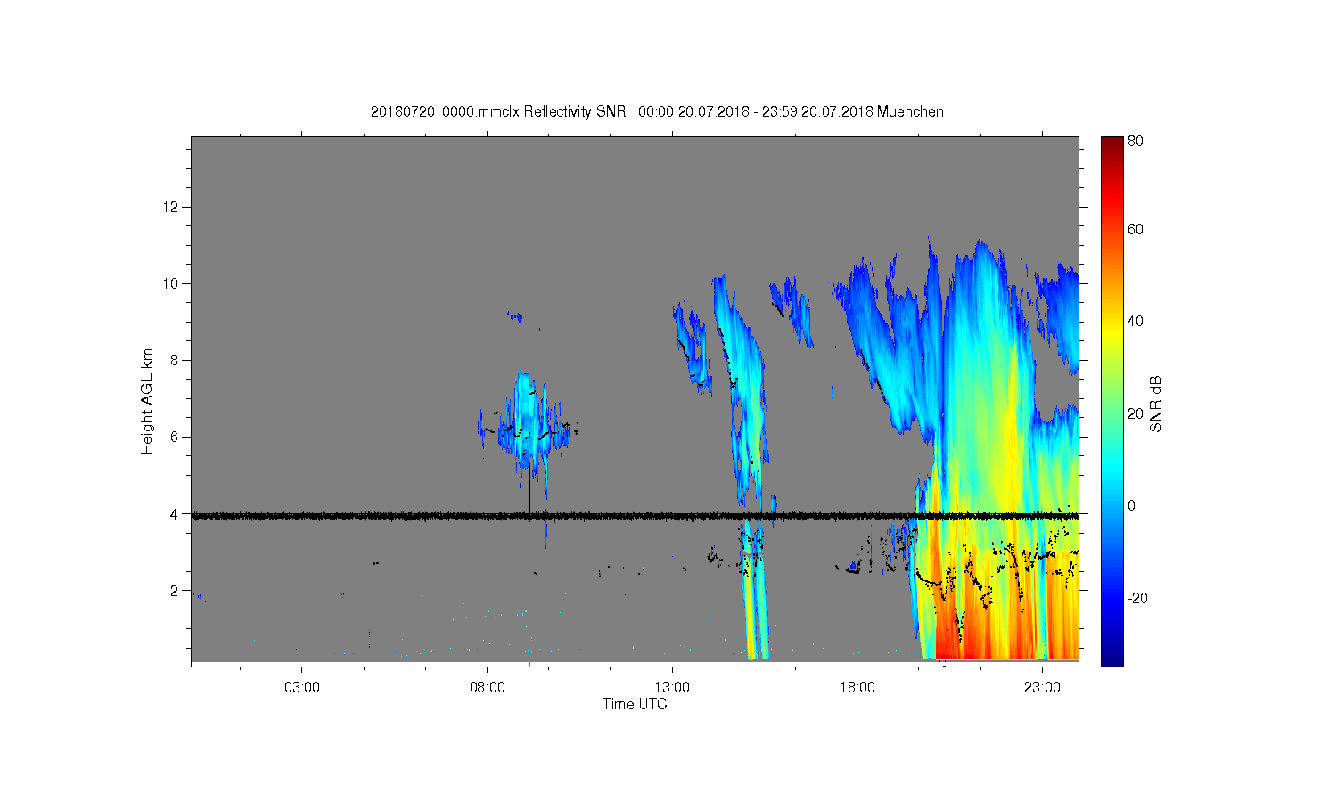
Task: Click the black horizontal line at 4 km height
Action: [x=635, y=515]
